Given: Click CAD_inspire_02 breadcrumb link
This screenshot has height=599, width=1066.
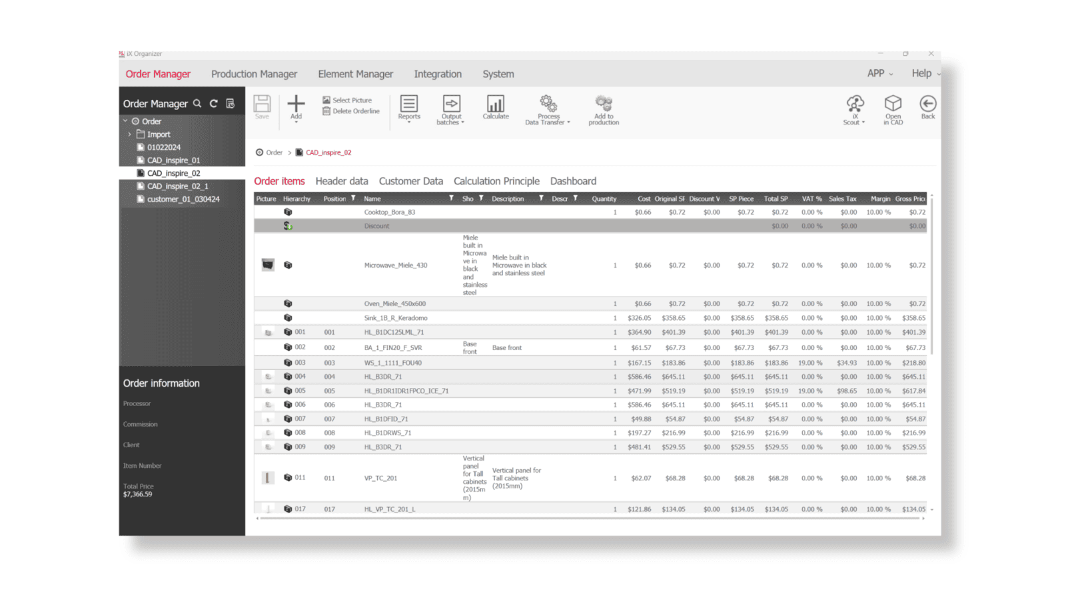Looking at the screenshot, I should coord(328,152).
